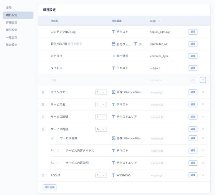Image resolution: width=215 pixels, height=195 pixels.
Task: Click the text type icon for サービス名
Action: [113, 104]
